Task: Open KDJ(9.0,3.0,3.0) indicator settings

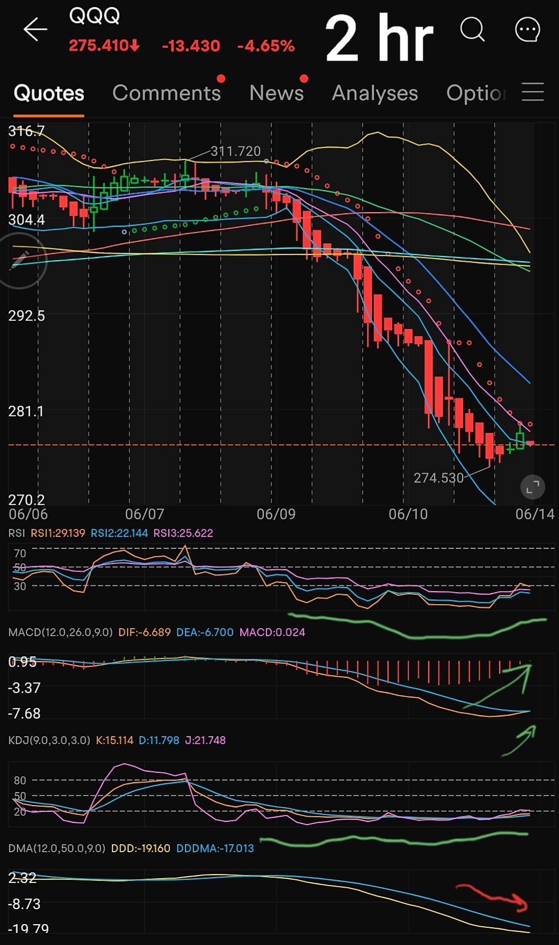Action: pos(50,740)
